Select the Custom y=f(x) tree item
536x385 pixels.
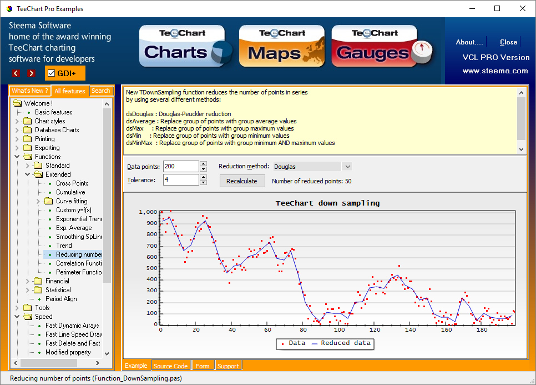pyautogui.click(x=73, y=210)
